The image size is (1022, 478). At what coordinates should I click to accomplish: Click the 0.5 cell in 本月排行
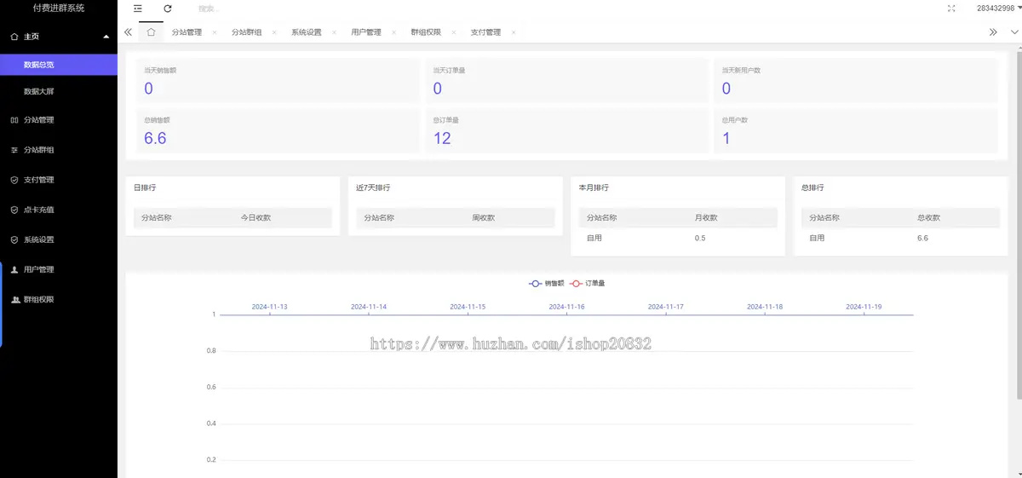coord(700,239)
